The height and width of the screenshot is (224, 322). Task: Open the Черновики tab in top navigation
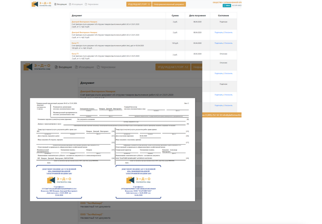click(x=93, y=4)
